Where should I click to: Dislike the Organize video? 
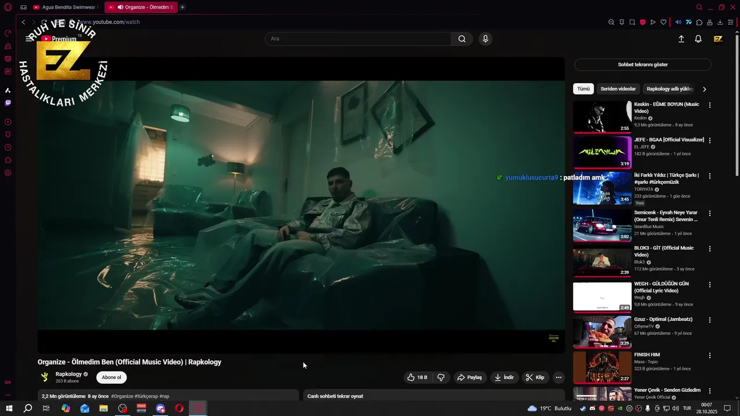pos(441,377)
